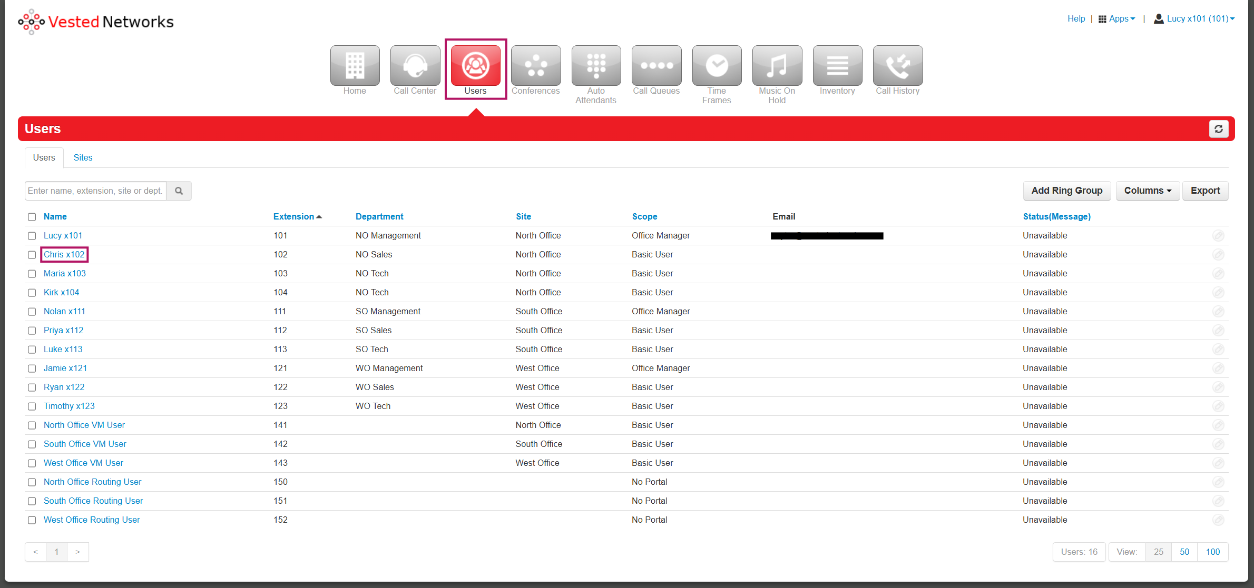
Task: Check the box for Maria x103
Action: coord(32,274)
